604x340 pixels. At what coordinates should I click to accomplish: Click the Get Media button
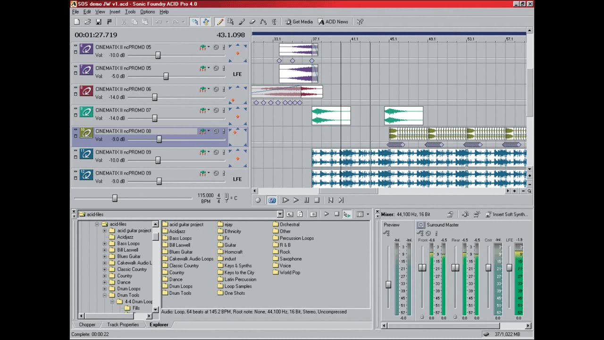pos(299,22)
